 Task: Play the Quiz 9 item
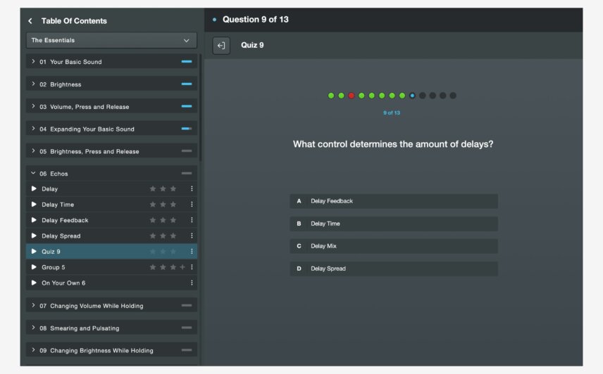34,252
